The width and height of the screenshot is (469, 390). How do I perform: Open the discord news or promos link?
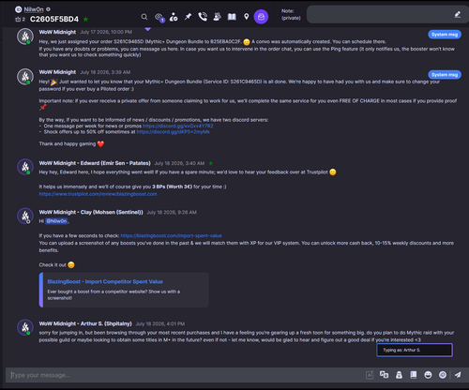pyautogui.click(x=178, y=126)
